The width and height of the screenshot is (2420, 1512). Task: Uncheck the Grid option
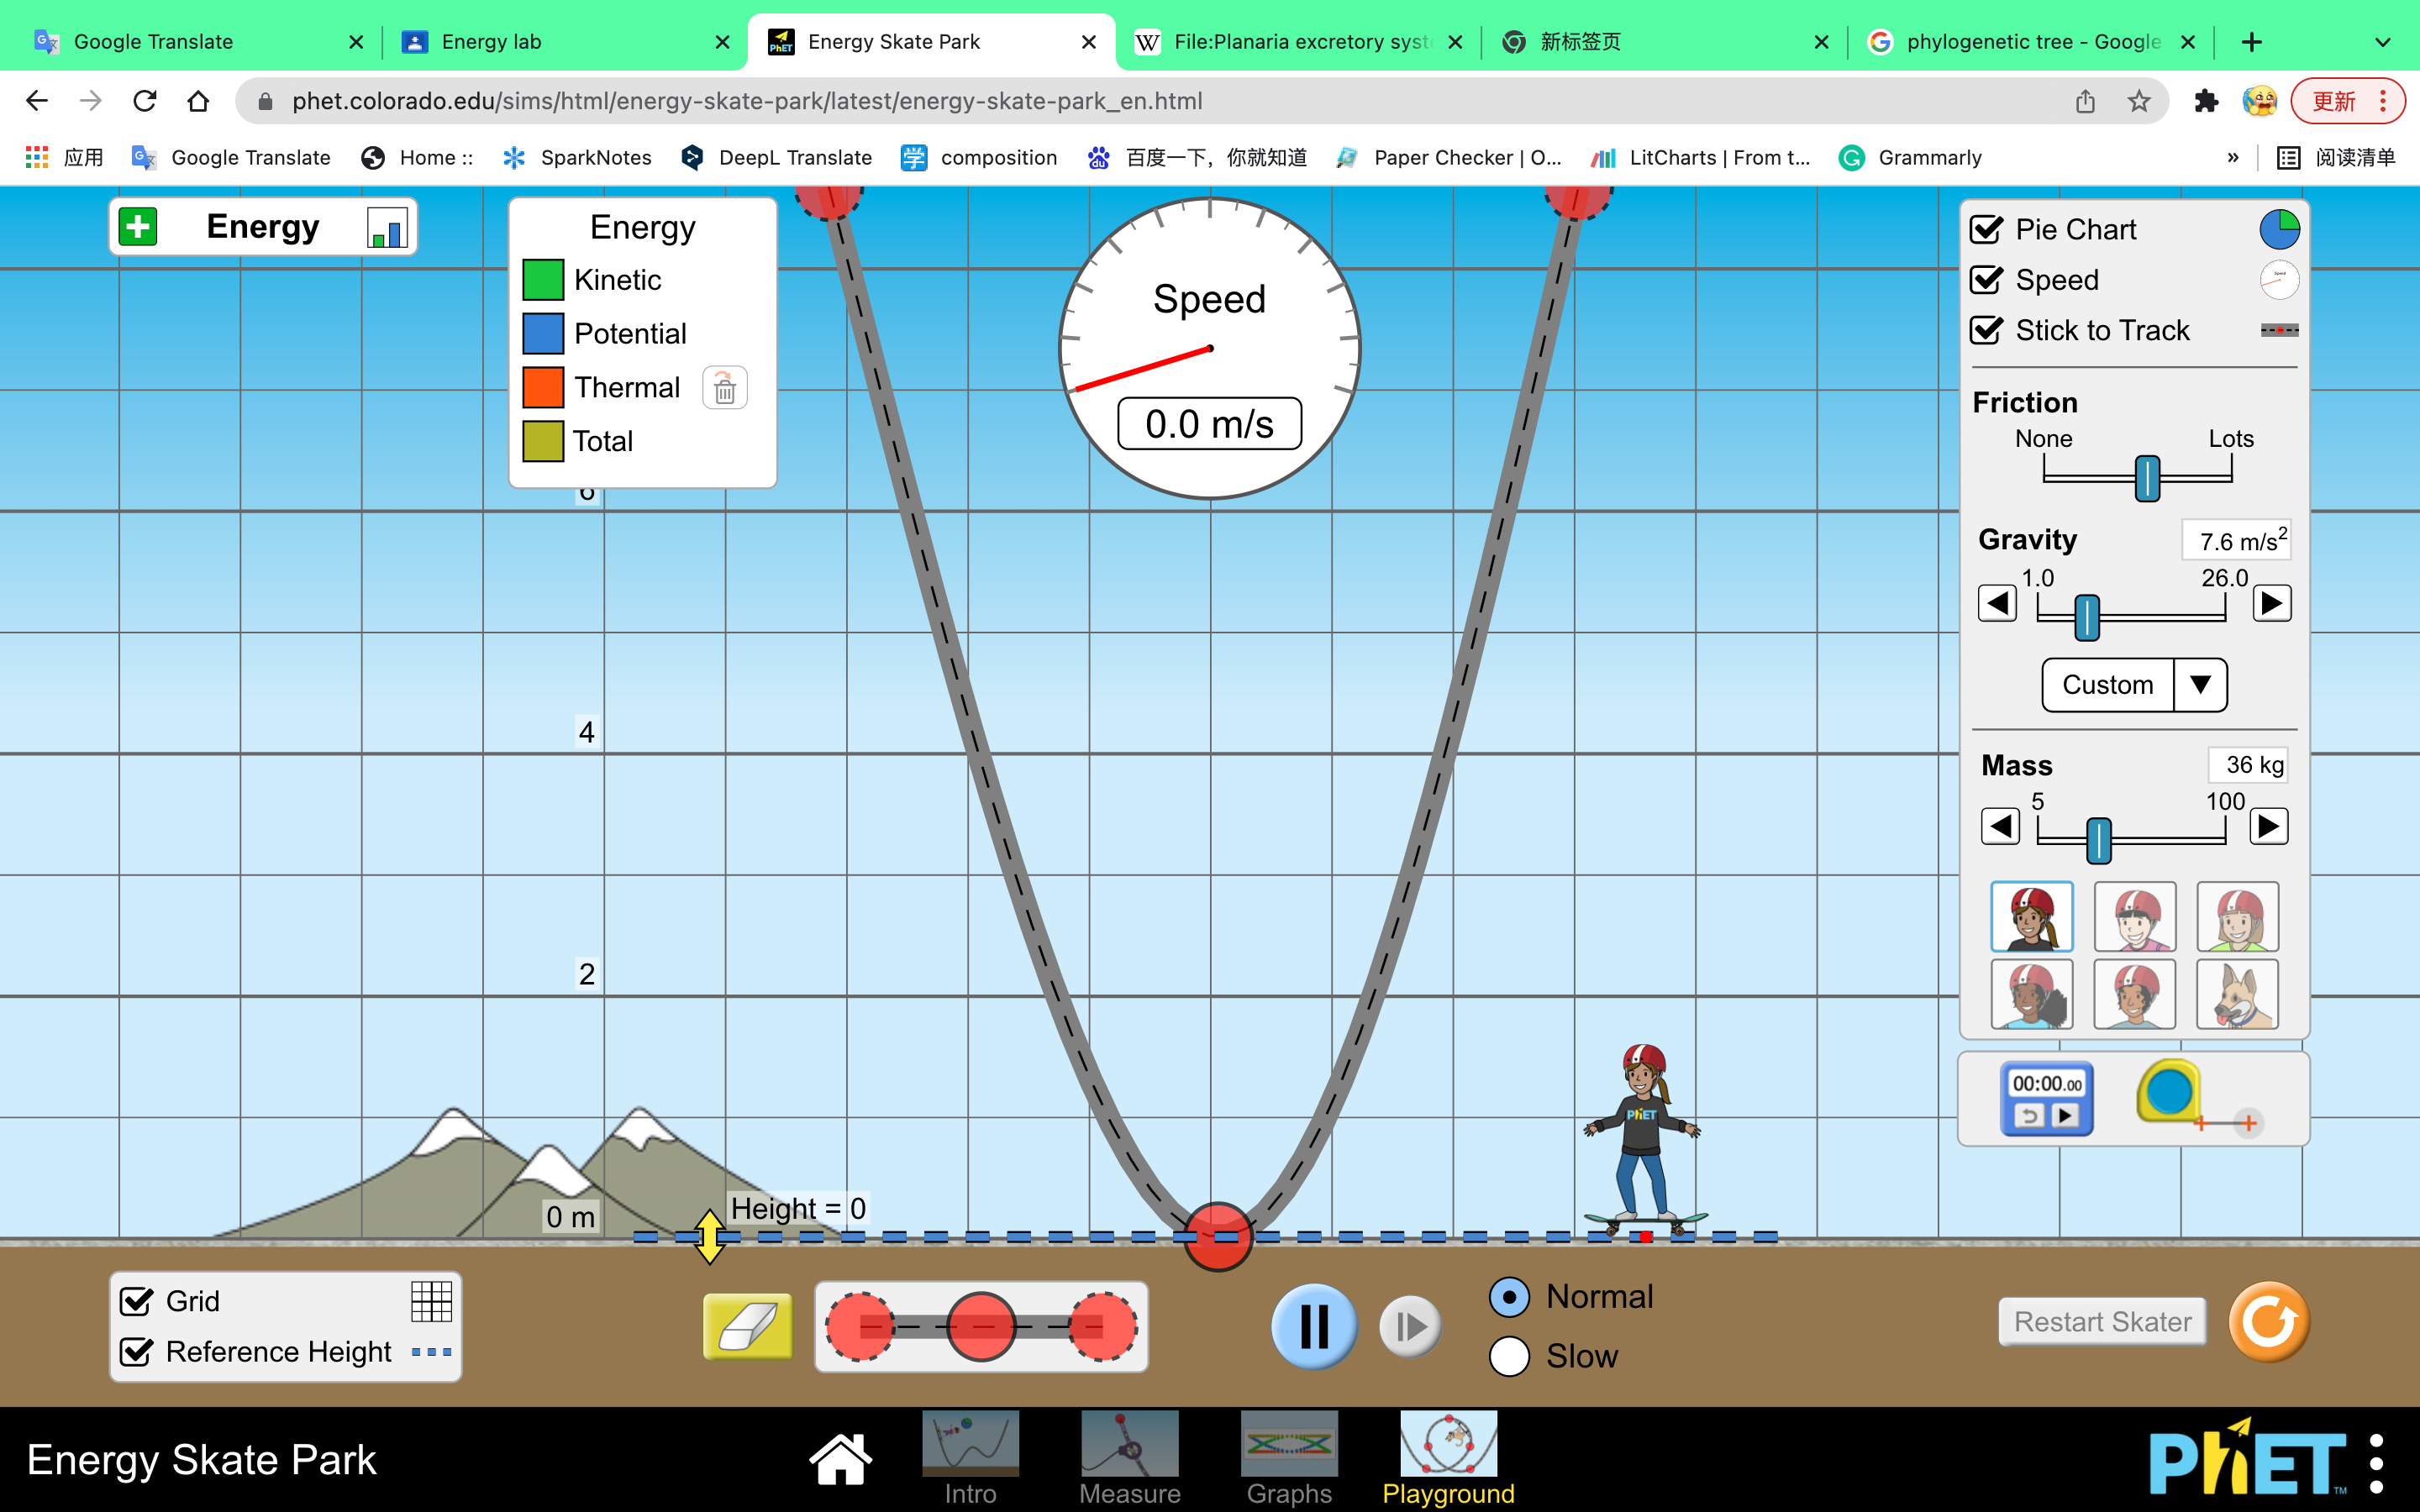click(138, 1300)
